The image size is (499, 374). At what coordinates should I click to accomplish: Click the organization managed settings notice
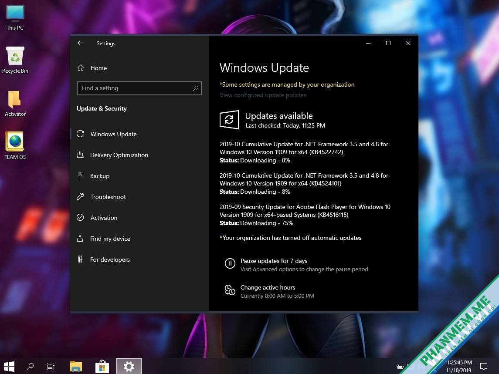click(x=287, y=84)
